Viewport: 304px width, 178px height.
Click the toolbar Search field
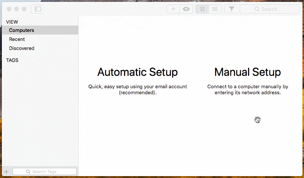(x=270, y=9)
